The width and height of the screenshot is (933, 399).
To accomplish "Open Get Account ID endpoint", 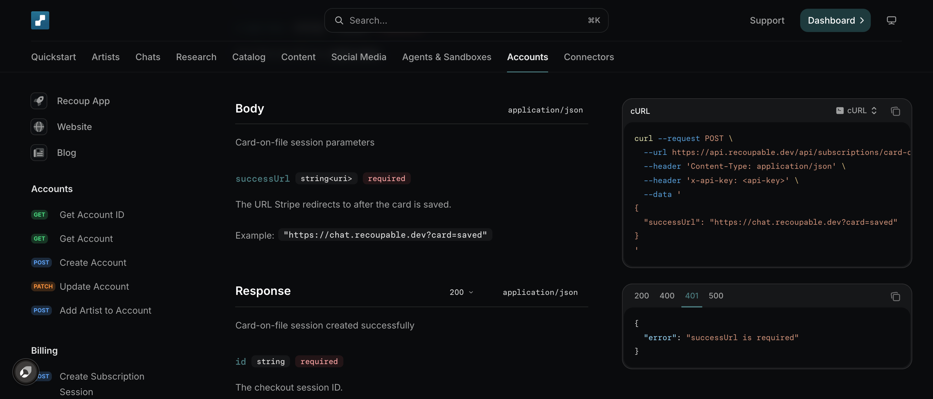I will (92, 215).
